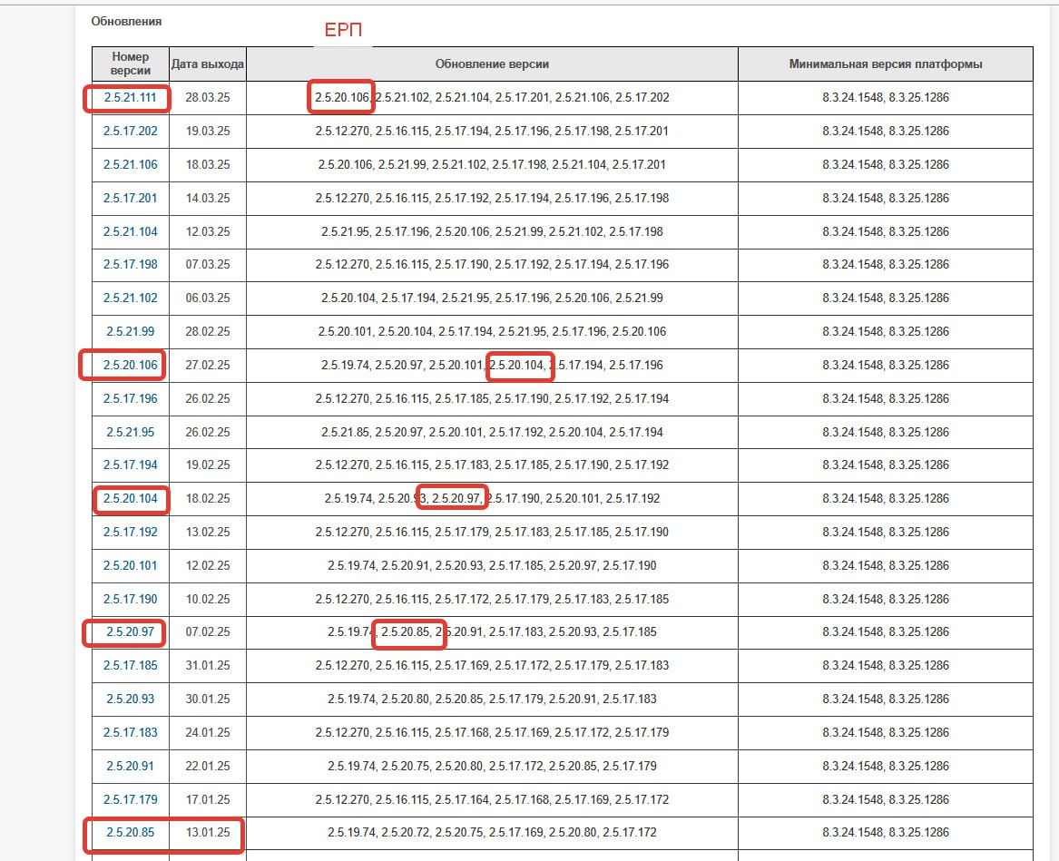Select release date 17.01.25
Viewport: 1059px width, 861px height.
207,799
